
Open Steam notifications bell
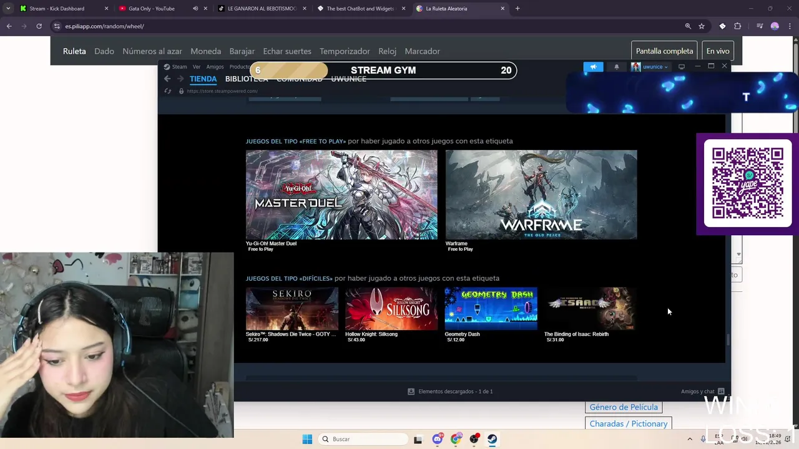point(617,67)
